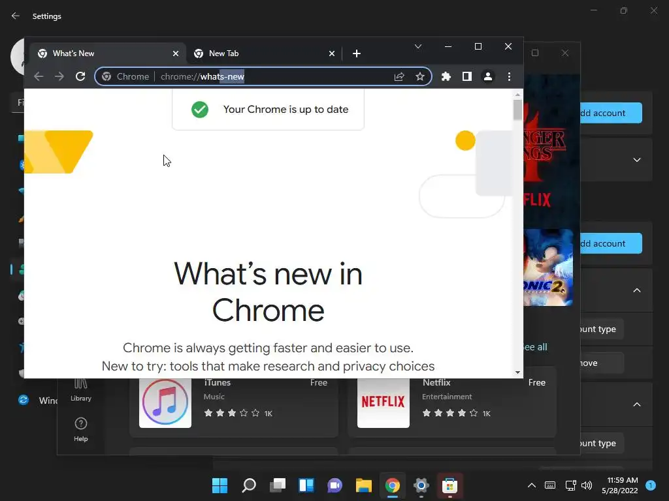The image size is (669, 501).
Task: Show hidden system tray icons
Action: 532,485
